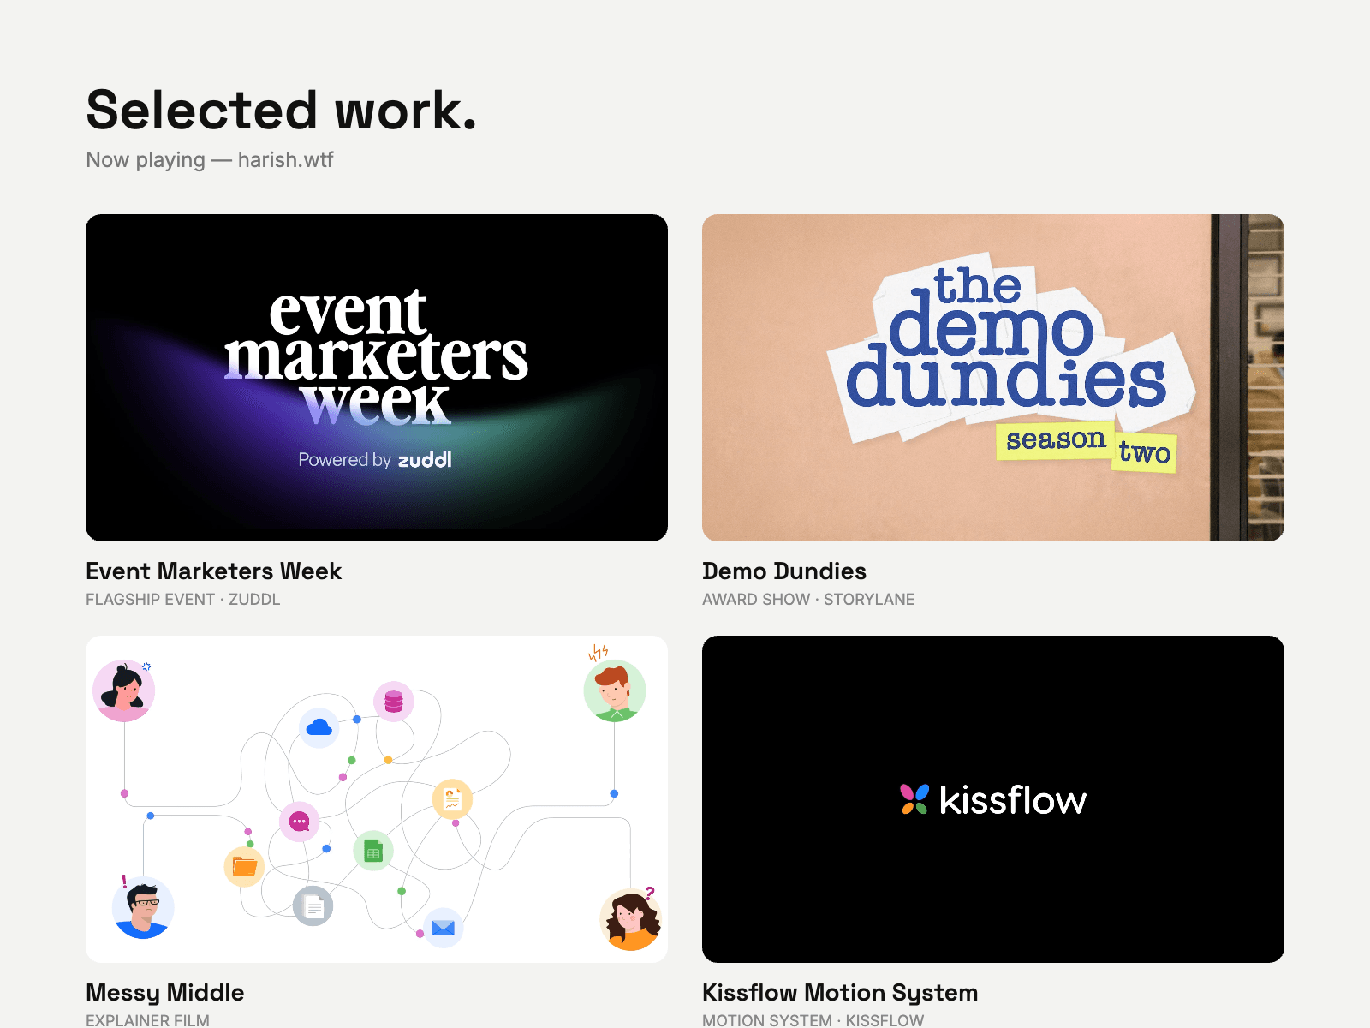Click the man with glasses avatar

(143, 907)
